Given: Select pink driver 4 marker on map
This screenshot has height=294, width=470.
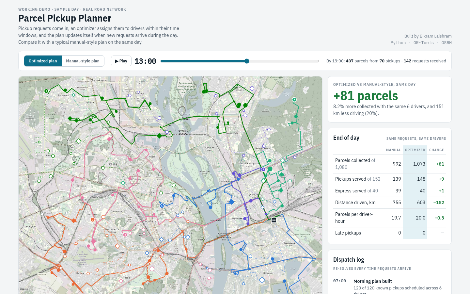Looking at the screenshot, I should (x=125, y=235).
